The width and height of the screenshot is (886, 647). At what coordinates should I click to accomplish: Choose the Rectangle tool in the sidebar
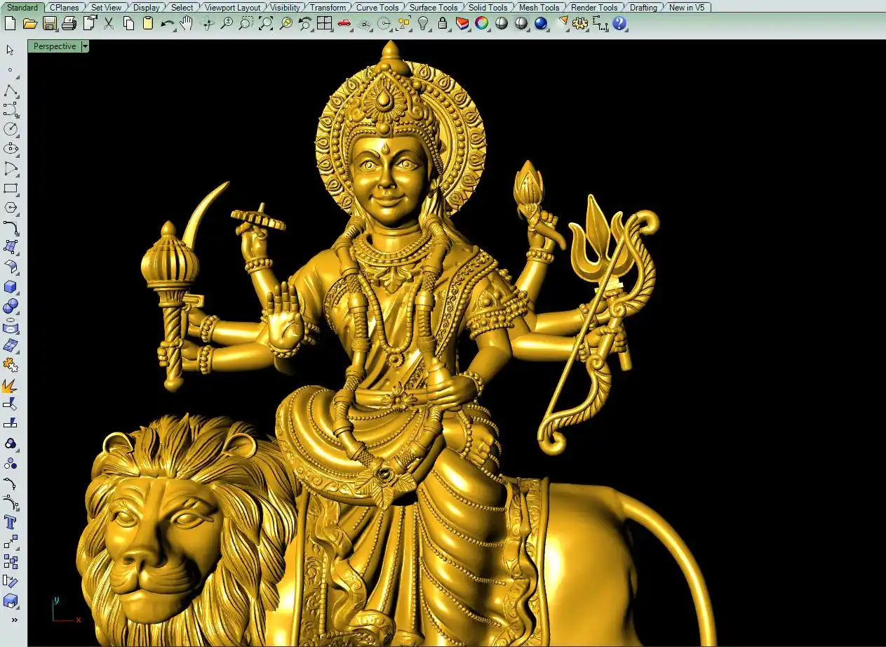(11, 188)
